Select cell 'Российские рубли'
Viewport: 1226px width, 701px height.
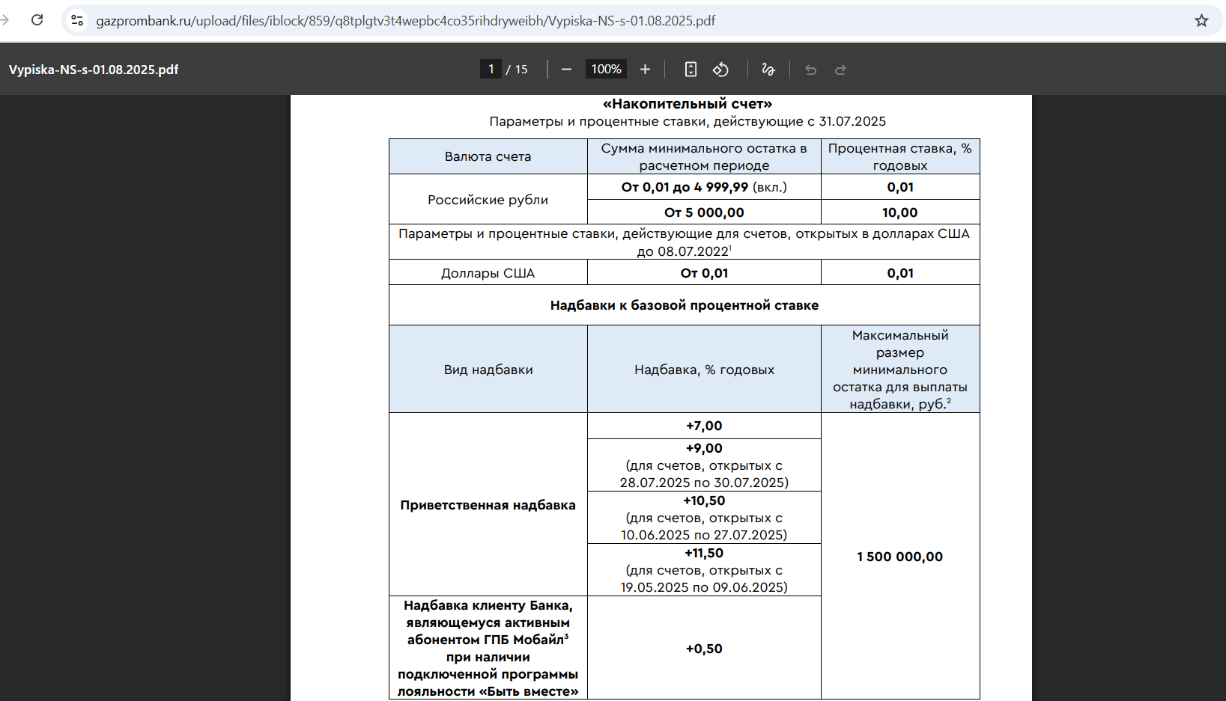pos(488,200)
